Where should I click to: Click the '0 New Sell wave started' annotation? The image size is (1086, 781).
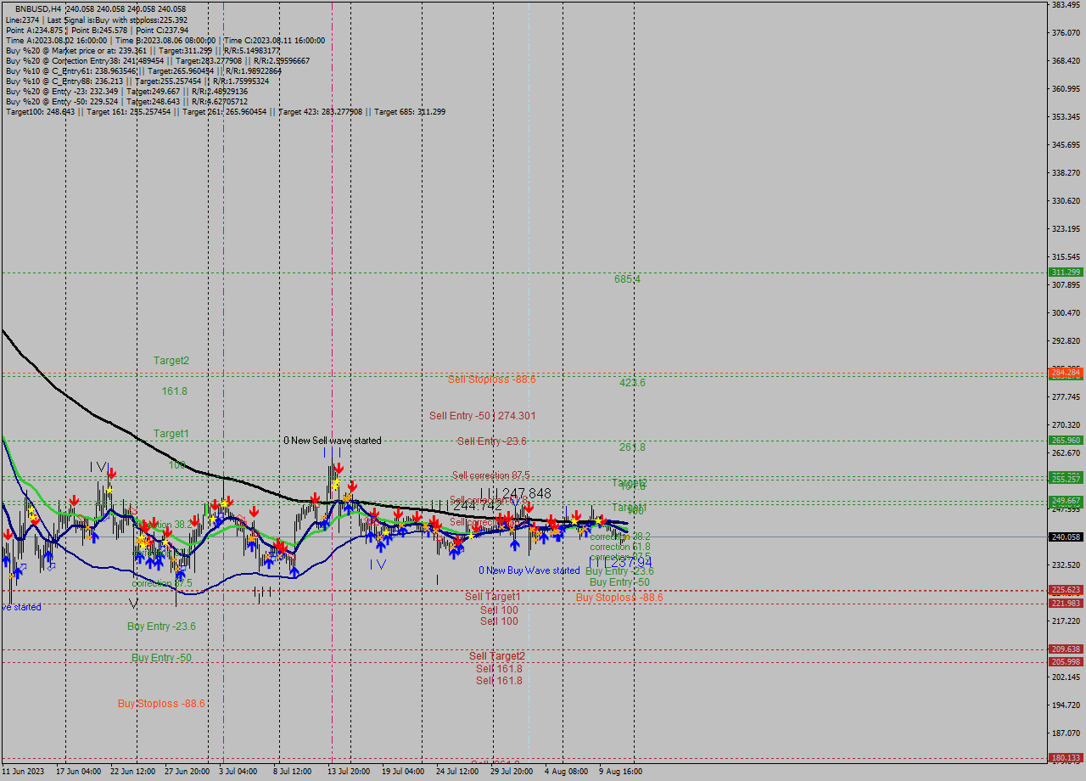(x=333, y=441)
